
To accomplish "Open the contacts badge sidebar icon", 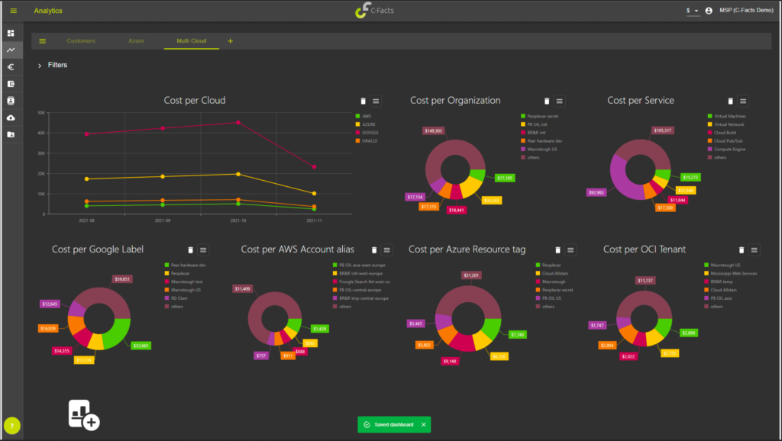I will 11,101.
